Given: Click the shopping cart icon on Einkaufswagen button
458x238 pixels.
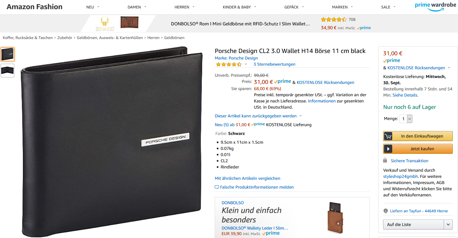Looking at the screenshot, I should (388, 136).
